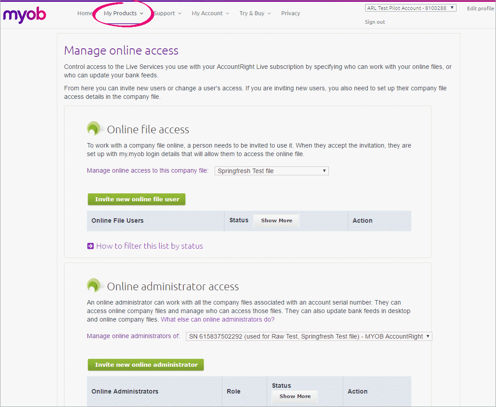This screenshot has width=496, height=407.
Task: Click the green leaf icon beside Online file access
Action: pyautogui.click(x=95, y=127)
